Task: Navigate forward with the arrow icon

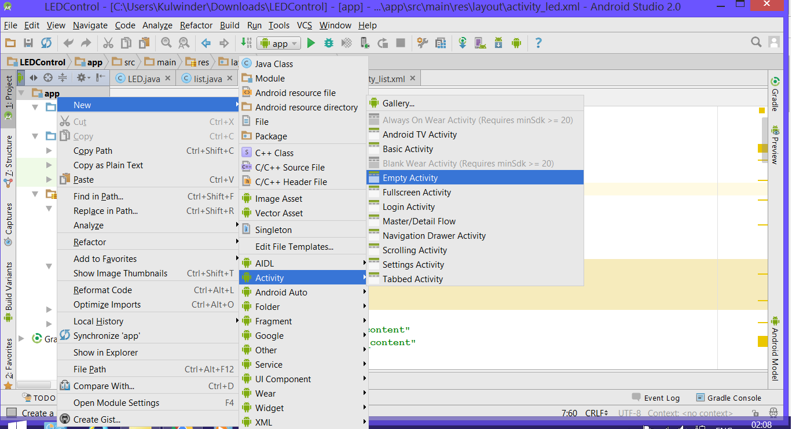Action: [x=223, y=43]
